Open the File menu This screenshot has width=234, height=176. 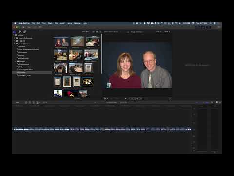pos(33,23)
